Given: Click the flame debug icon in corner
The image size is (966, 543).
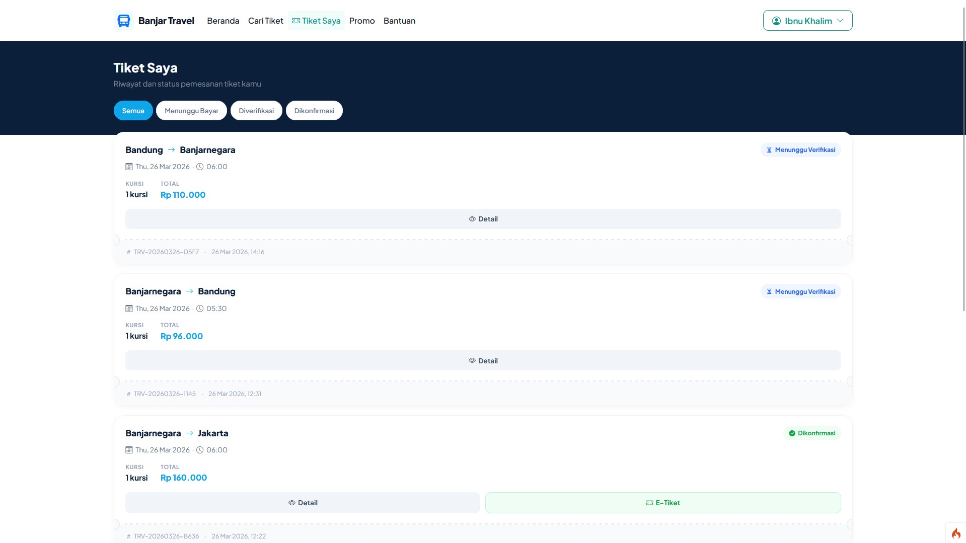Looking at the screenshot, I should 955,533.
